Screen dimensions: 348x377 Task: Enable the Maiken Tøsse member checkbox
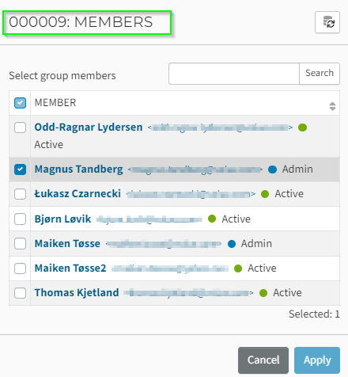point(21,243)
